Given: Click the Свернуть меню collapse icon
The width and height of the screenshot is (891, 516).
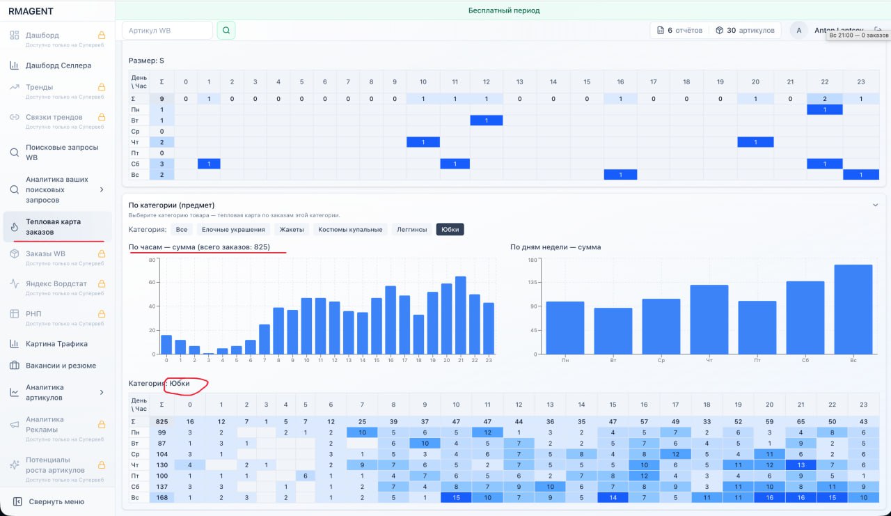Looking at the screenshot, I should click(x=17, y=501).
